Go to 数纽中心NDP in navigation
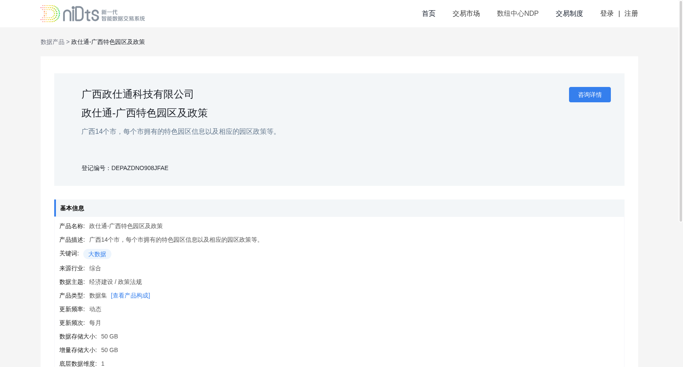 pyautogui.click(x=518, y=14)
